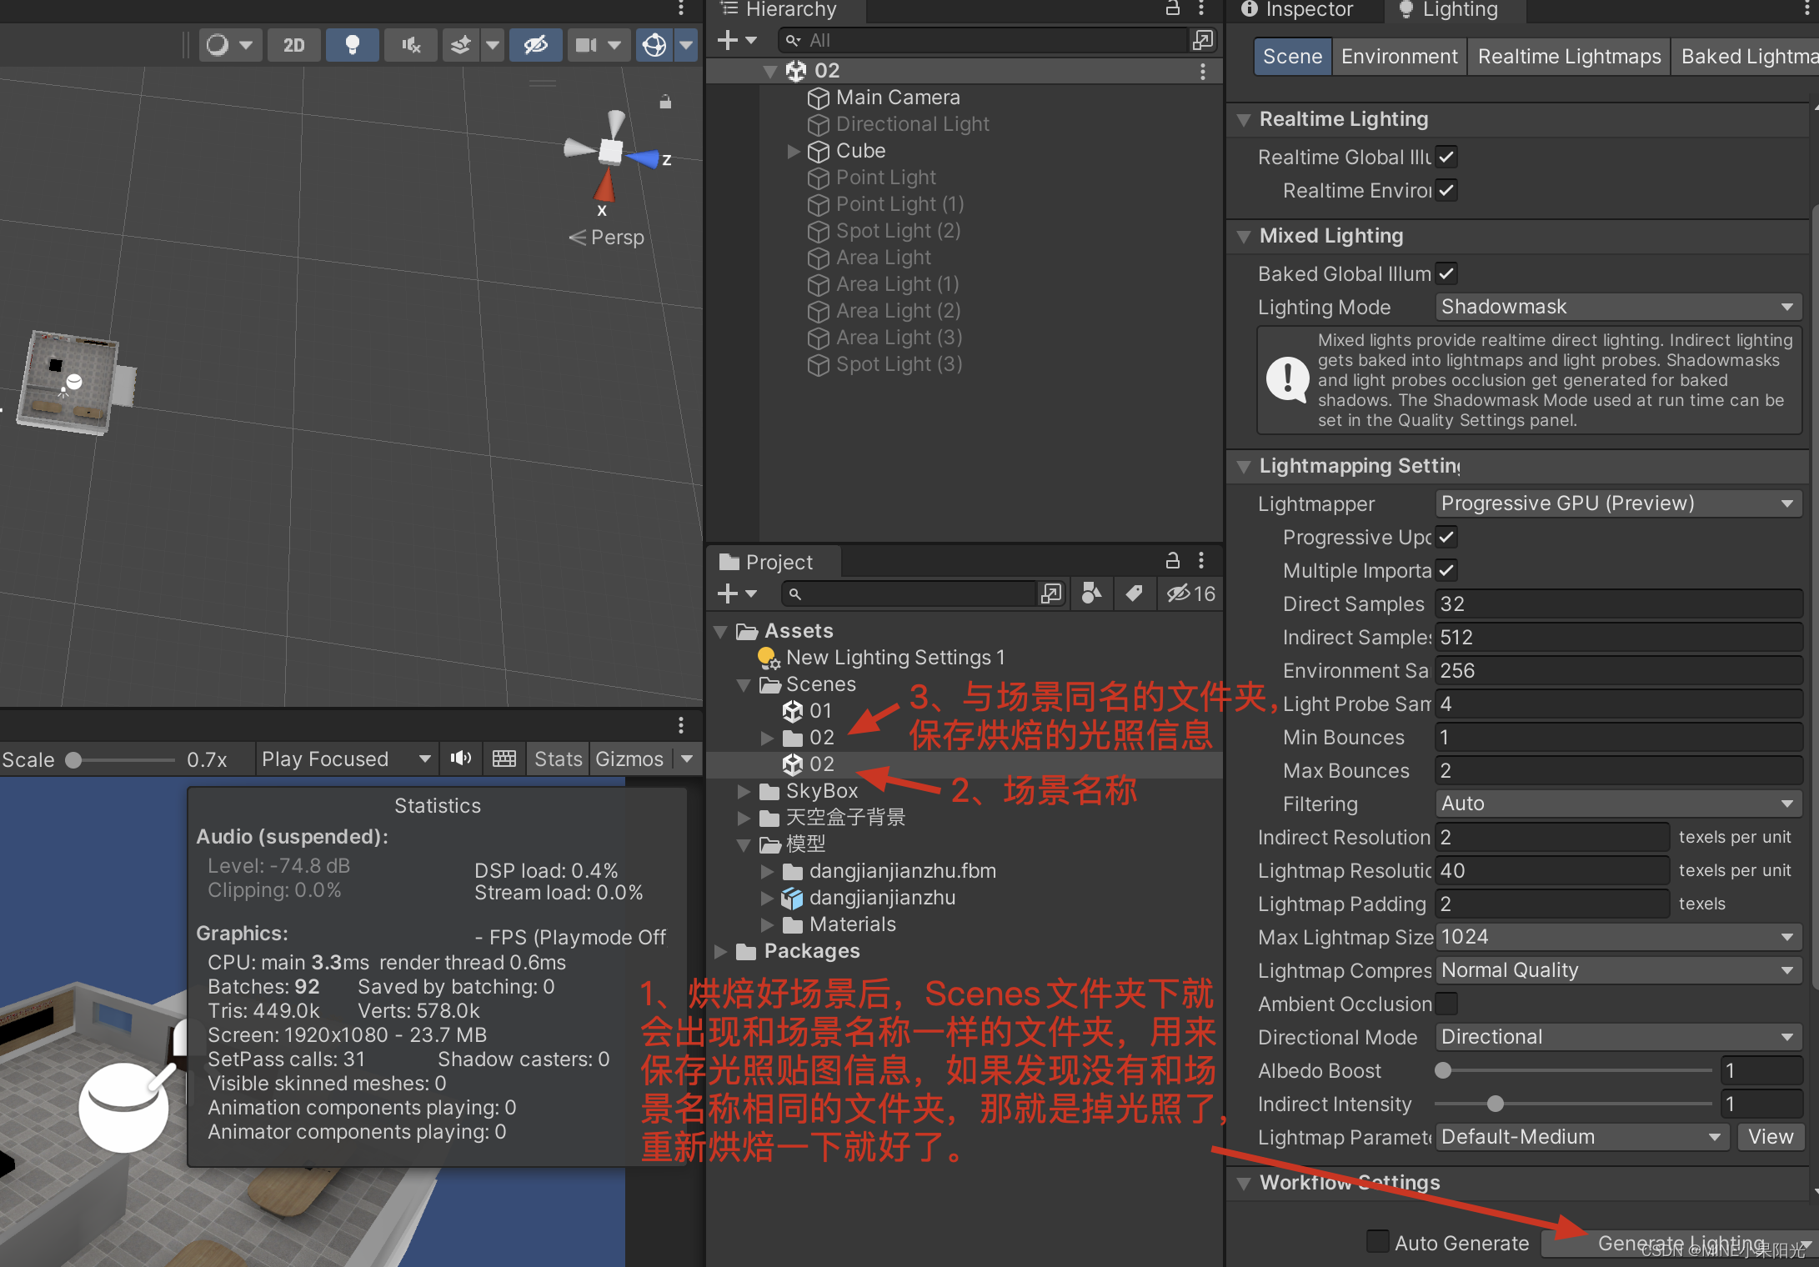Click the Directional Light icon in Hierarchy

click(817, 123)
